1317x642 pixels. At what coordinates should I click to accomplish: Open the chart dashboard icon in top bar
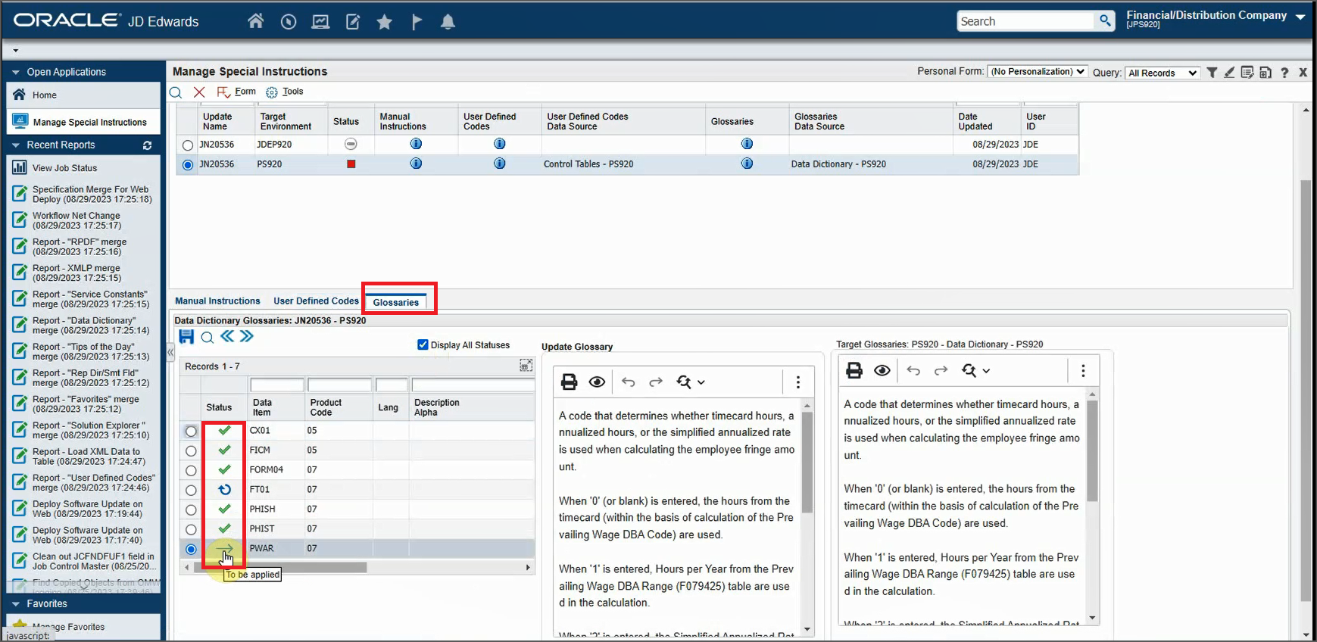(x=320, y=22)
